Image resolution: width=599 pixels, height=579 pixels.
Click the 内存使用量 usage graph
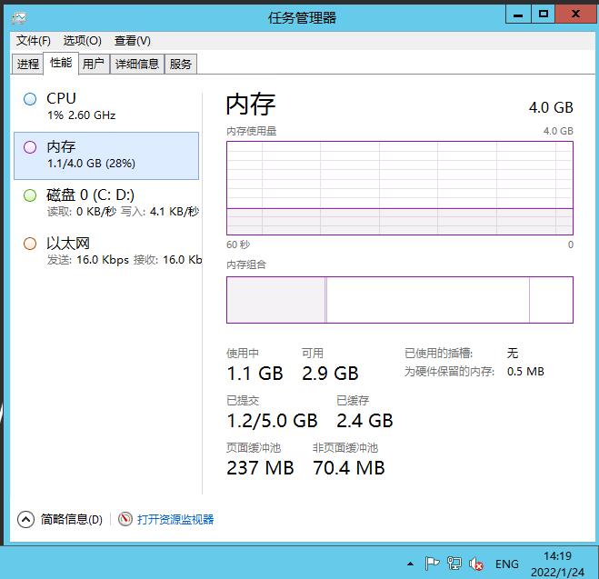click(x=400, y=188)
